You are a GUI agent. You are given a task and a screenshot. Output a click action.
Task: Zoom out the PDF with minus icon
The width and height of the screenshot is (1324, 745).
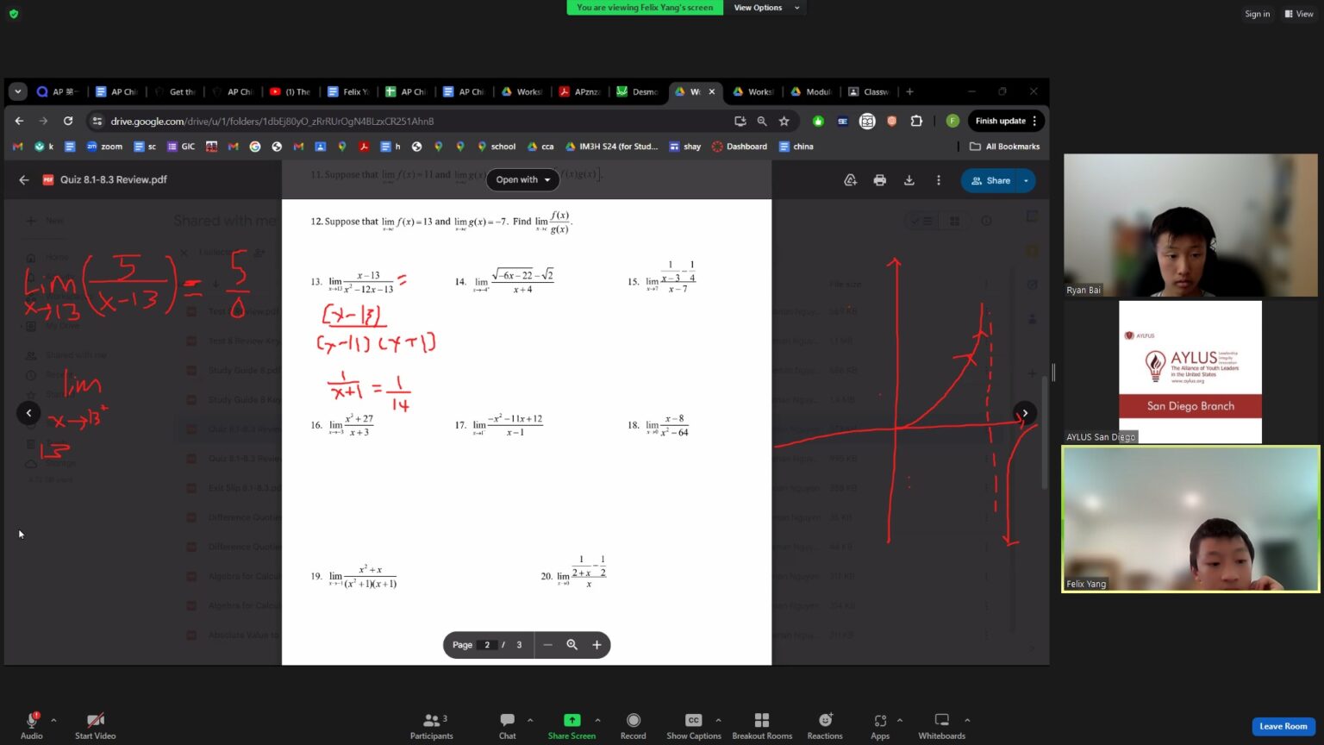pos(547,645)
